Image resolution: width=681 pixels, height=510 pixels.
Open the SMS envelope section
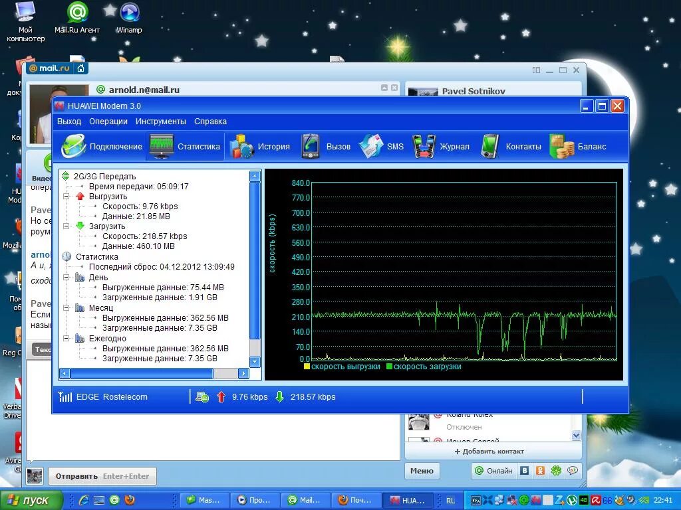381,147
